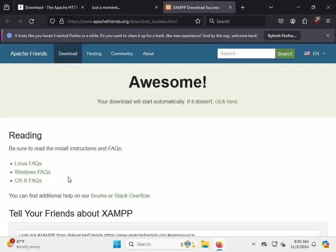Reload the current page
This screenshot has width=336, height=252.
click(31, 21)
